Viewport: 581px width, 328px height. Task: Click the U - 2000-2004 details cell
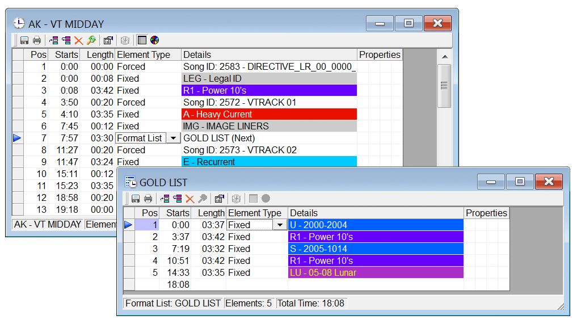tap(376, 225)
